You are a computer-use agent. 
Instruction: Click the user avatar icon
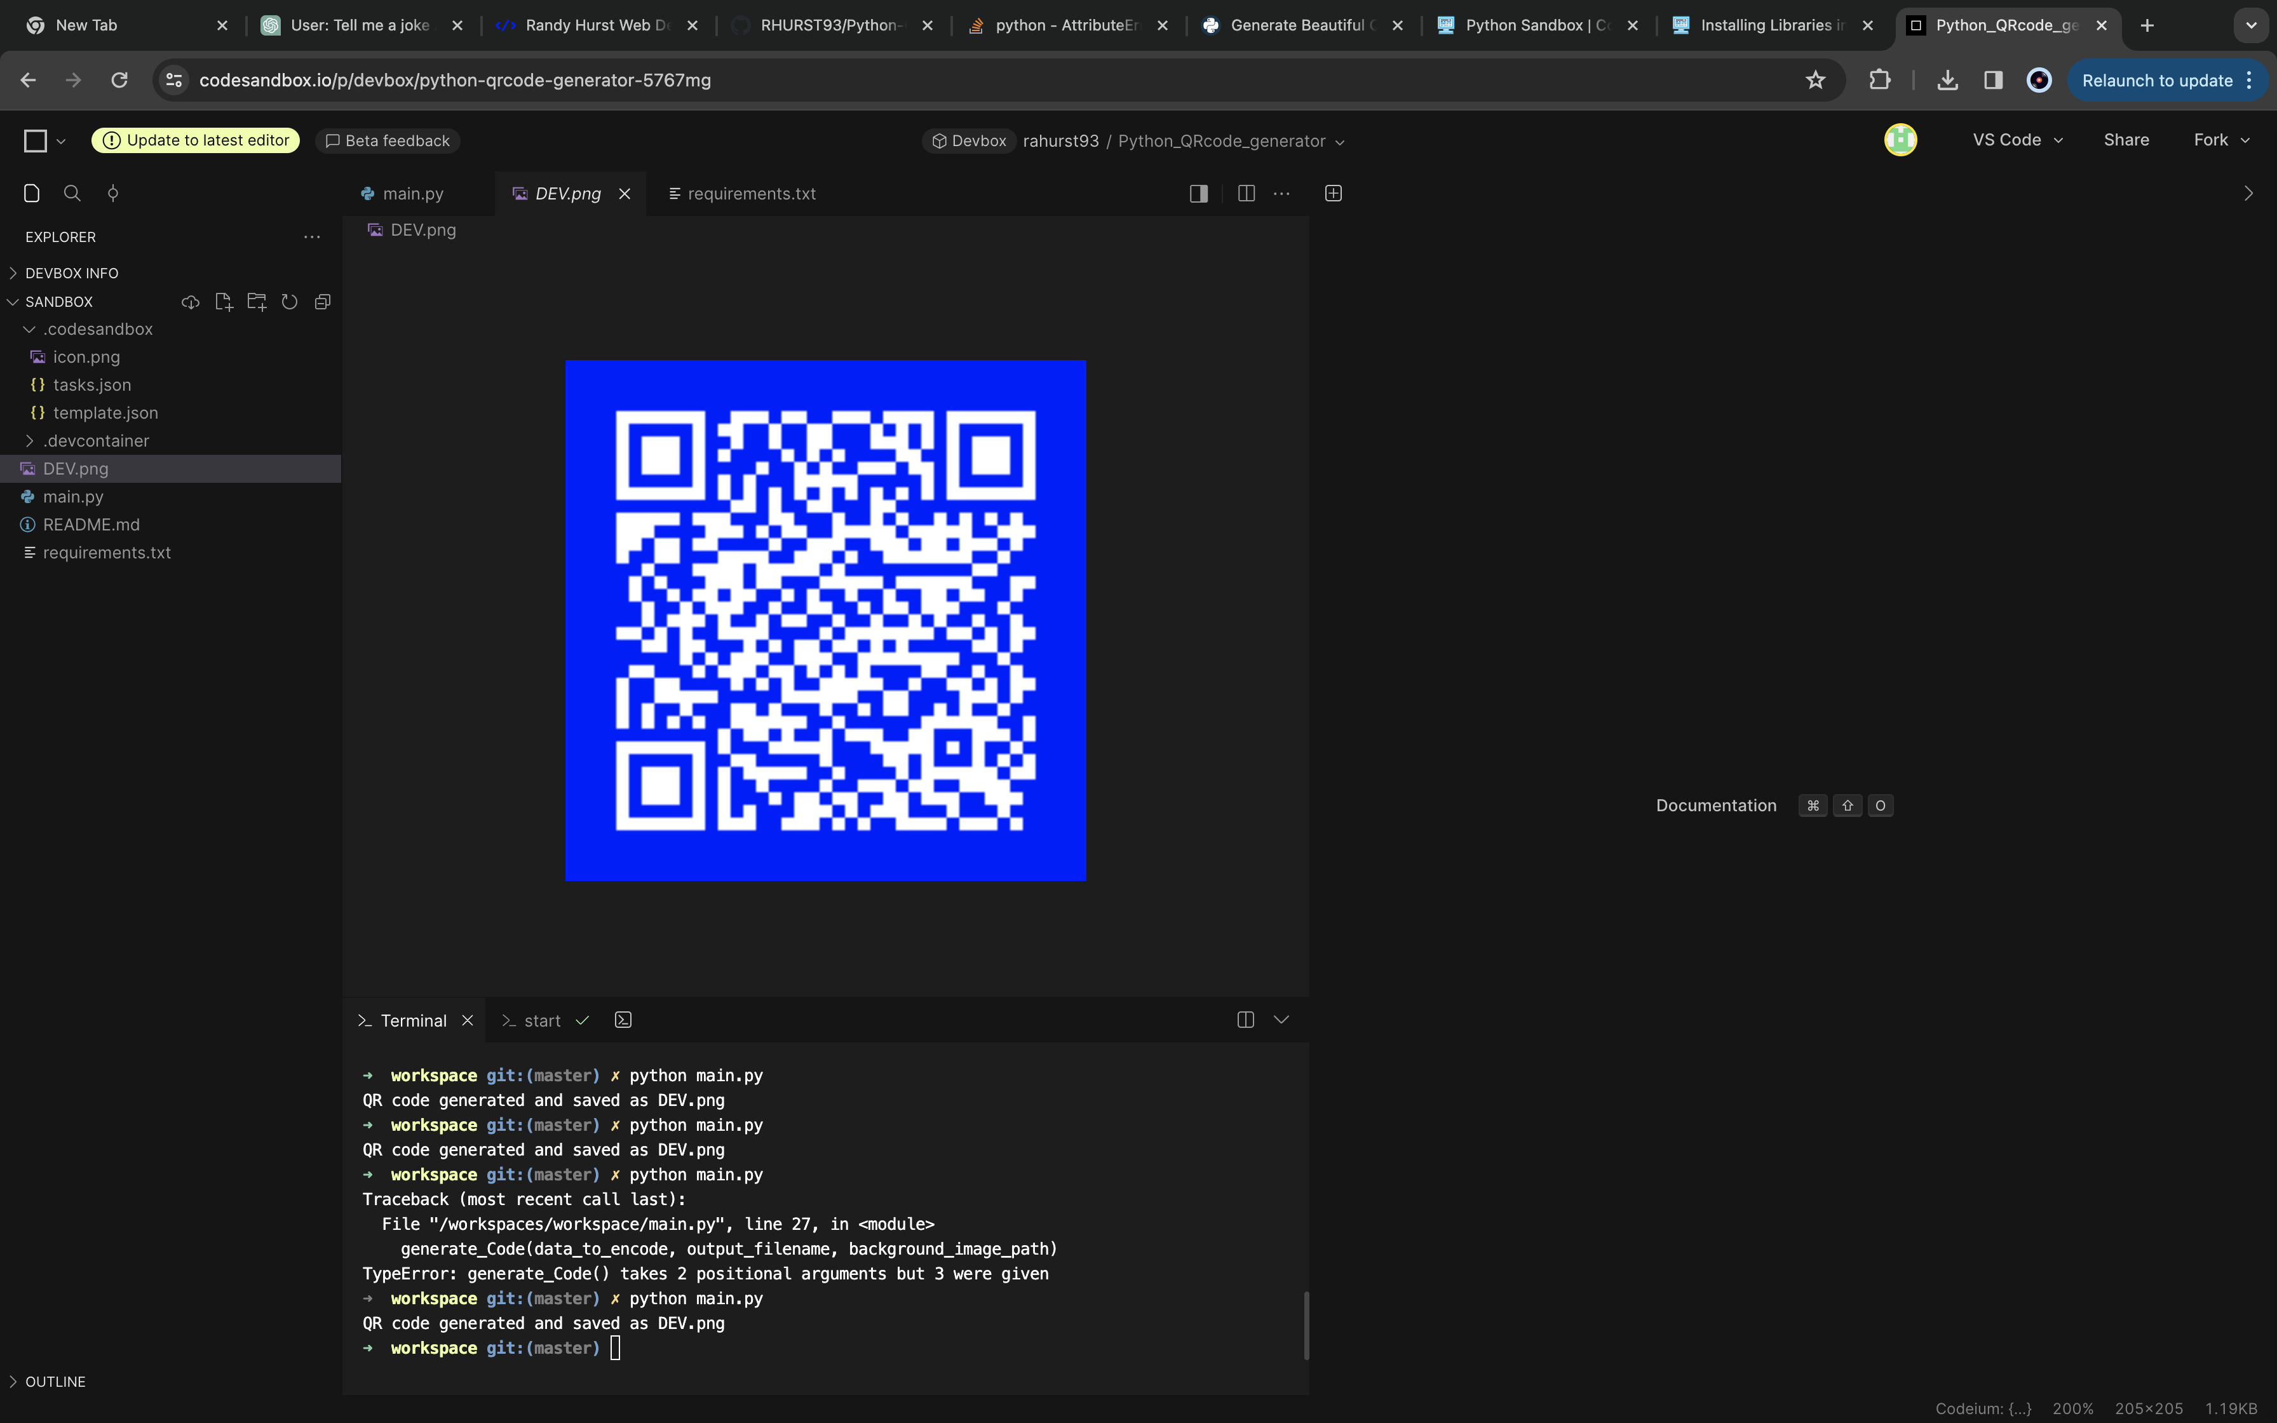click(1900, 140)
